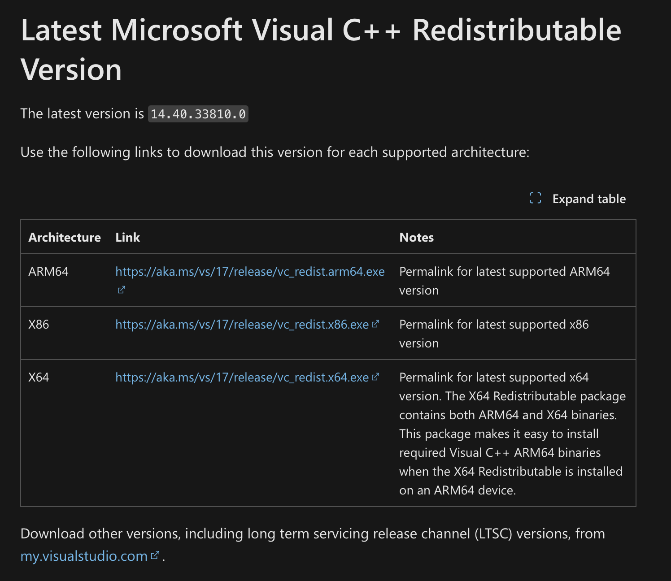Click the Latest Microsoft Visual C++ Redistributable heading
Image resolution: width=671 pixels, height=581 pixels.
tap(321, 49)
